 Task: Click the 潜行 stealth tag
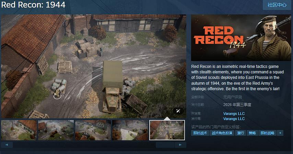(x=241, y=133)
